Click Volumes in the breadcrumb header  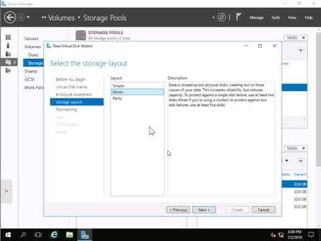pos(62,18)
